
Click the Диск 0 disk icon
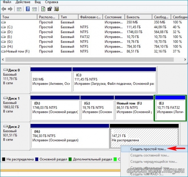point(6,70)
